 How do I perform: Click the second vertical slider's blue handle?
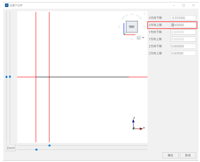coord(10,77)
